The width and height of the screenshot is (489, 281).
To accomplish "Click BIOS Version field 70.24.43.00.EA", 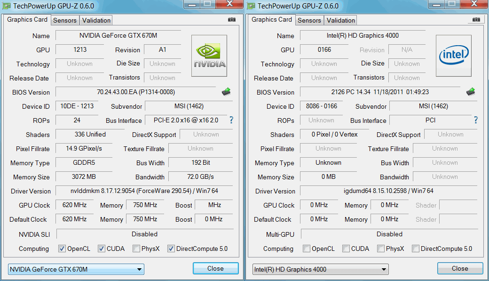I will click(136, 92).
